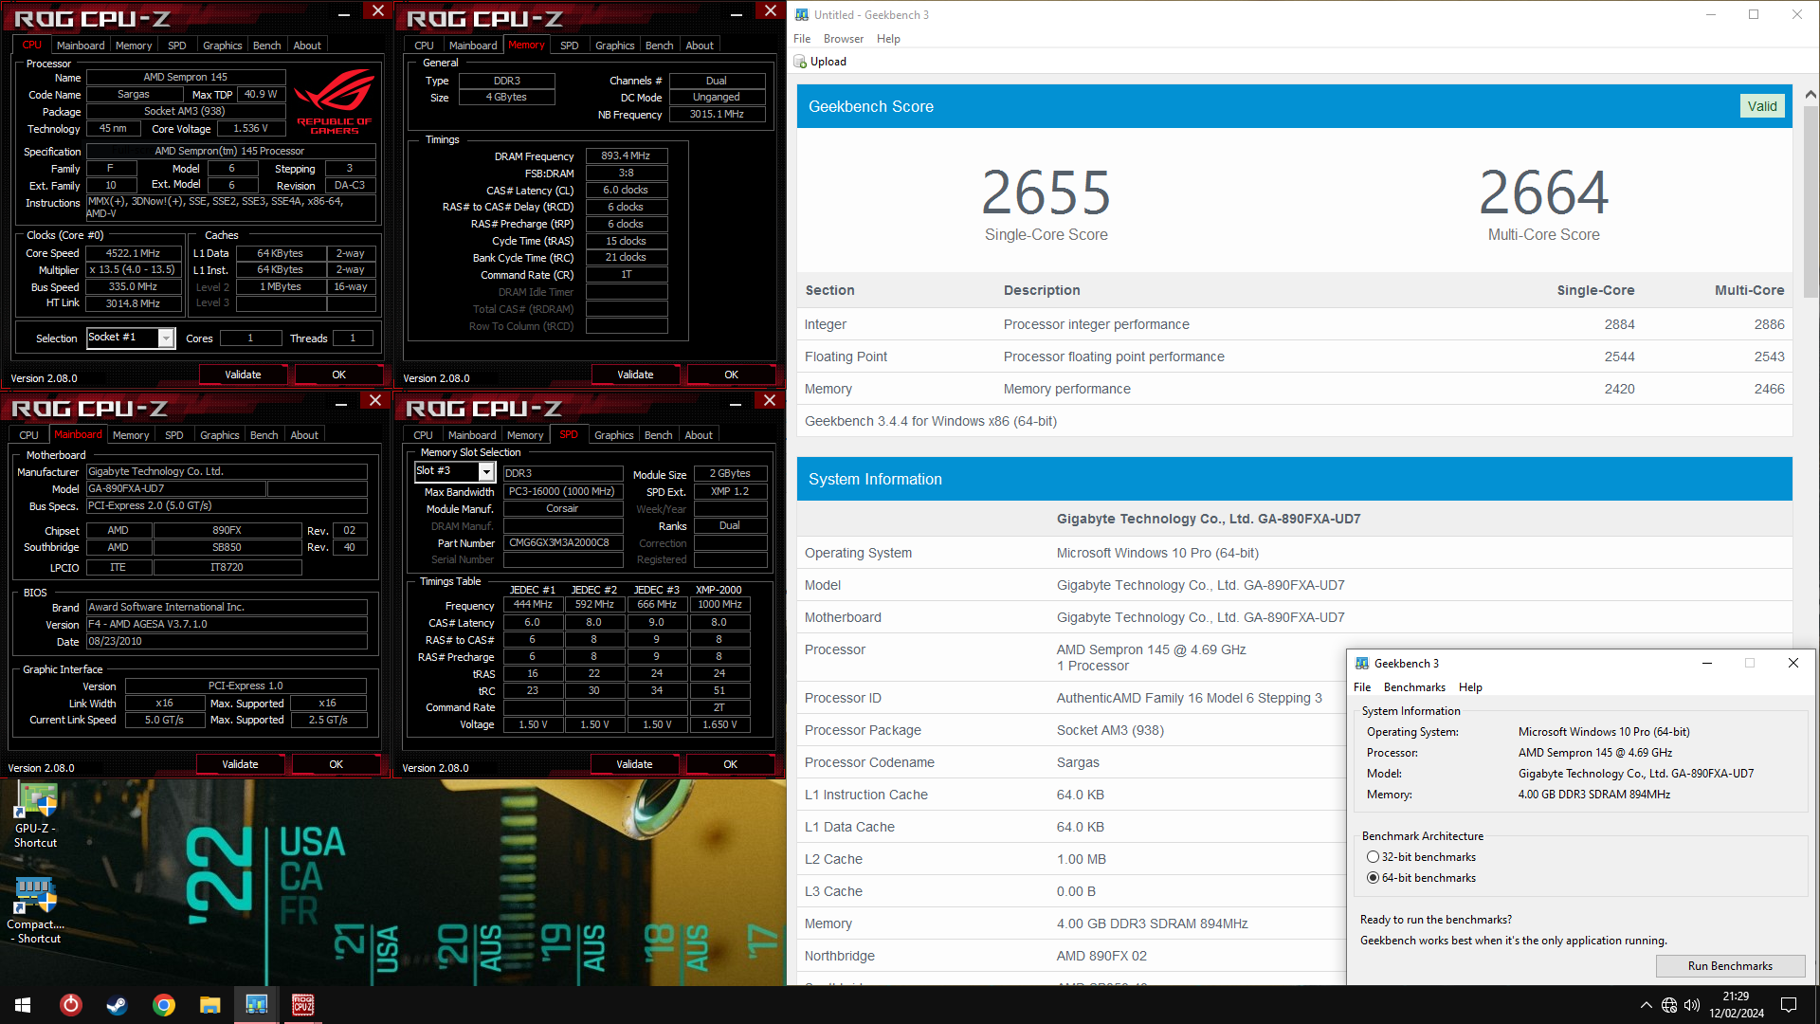
Task: Click Validate in the Mainboard window
Action: pyautogui.click(x=240, y=765)
